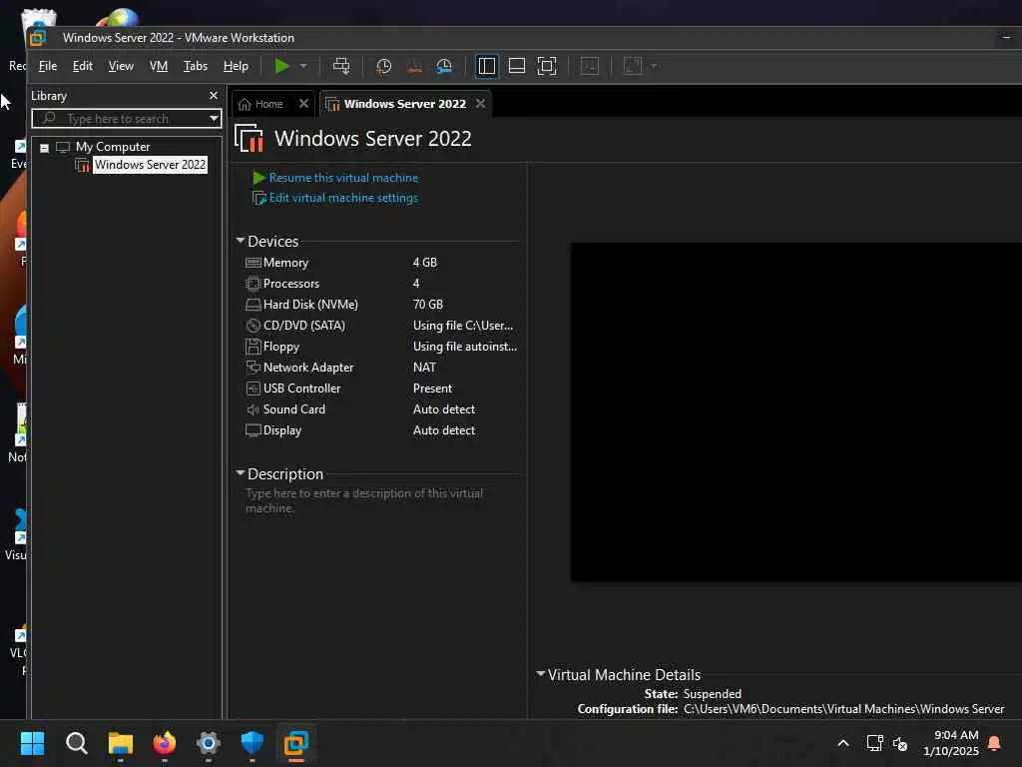
Task: Click the large VM icon beside title
Action: (249, 138)
